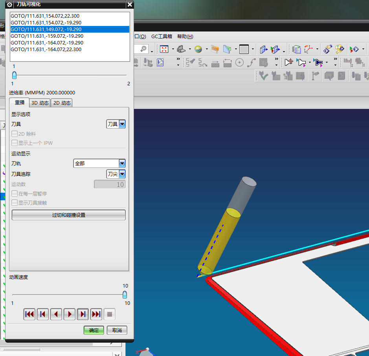Expand the arrow beside edit section icon

236,49
